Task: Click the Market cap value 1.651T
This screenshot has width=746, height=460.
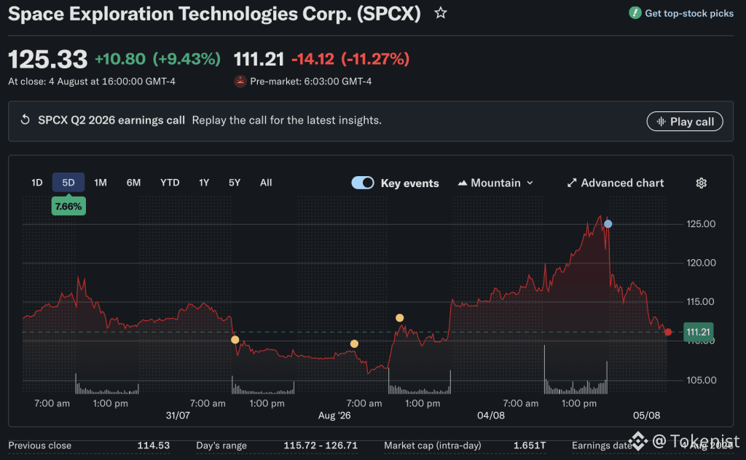Action: (529, 445)
